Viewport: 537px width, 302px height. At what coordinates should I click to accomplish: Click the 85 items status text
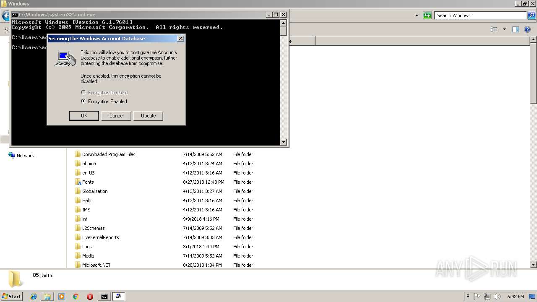pyautogui.click(x=43, y=275)
